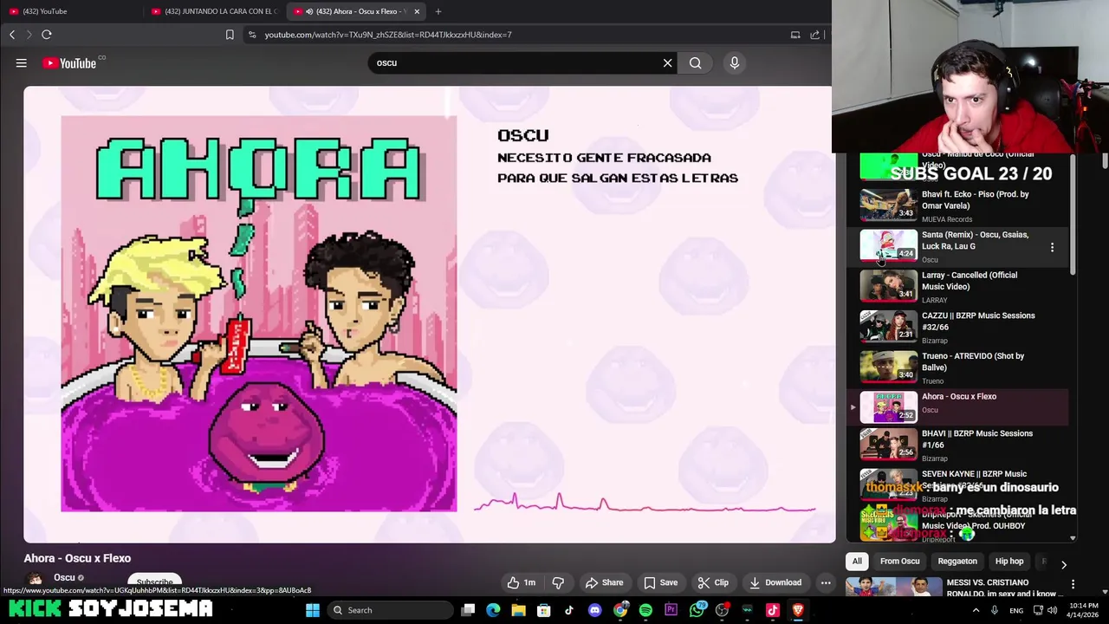The image size is (1109, 624).
Task: Run the search with the magnifier button
Action: click(x=695, y=62)
